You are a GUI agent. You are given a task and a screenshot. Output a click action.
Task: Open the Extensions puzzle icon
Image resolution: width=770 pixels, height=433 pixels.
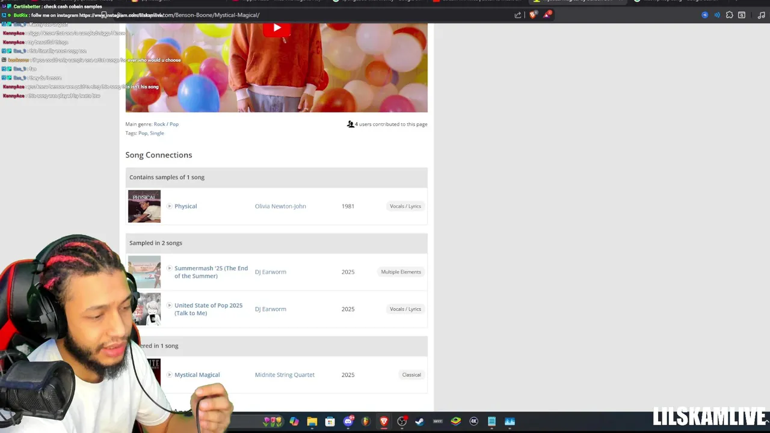pyautogui.click(x=730, y=15)
